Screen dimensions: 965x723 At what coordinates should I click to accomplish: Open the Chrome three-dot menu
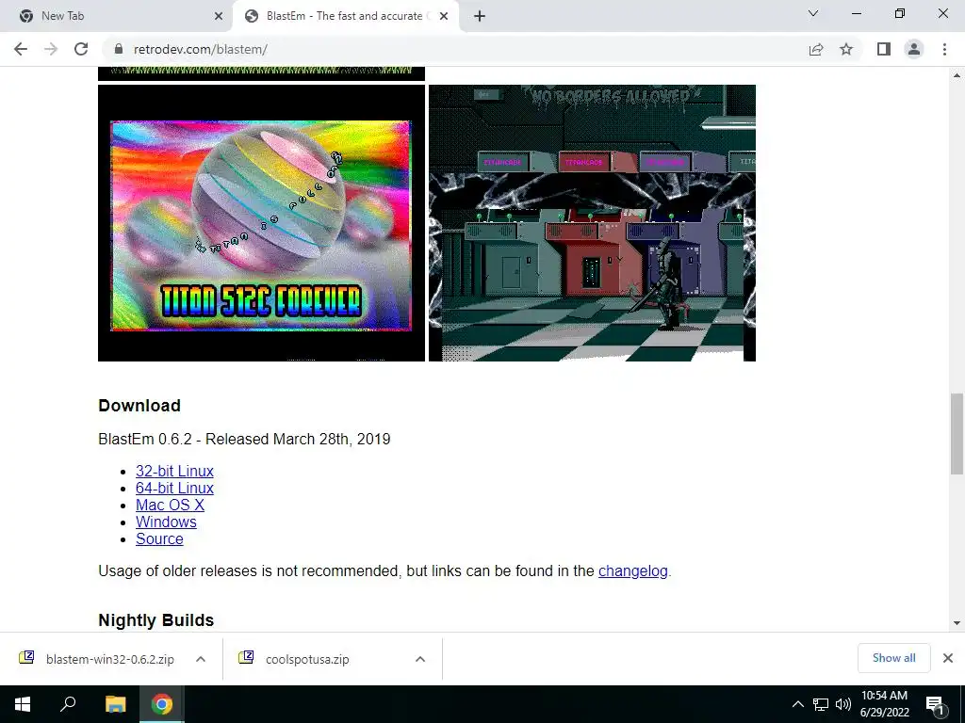coord(944,49)
